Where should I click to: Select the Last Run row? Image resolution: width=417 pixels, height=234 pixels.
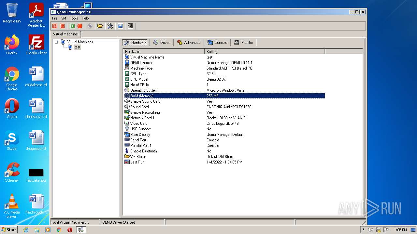[224, 162]
